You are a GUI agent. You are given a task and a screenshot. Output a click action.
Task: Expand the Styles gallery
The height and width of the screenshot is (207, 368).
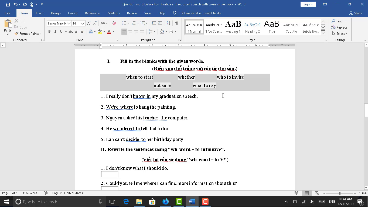point(323,33)
